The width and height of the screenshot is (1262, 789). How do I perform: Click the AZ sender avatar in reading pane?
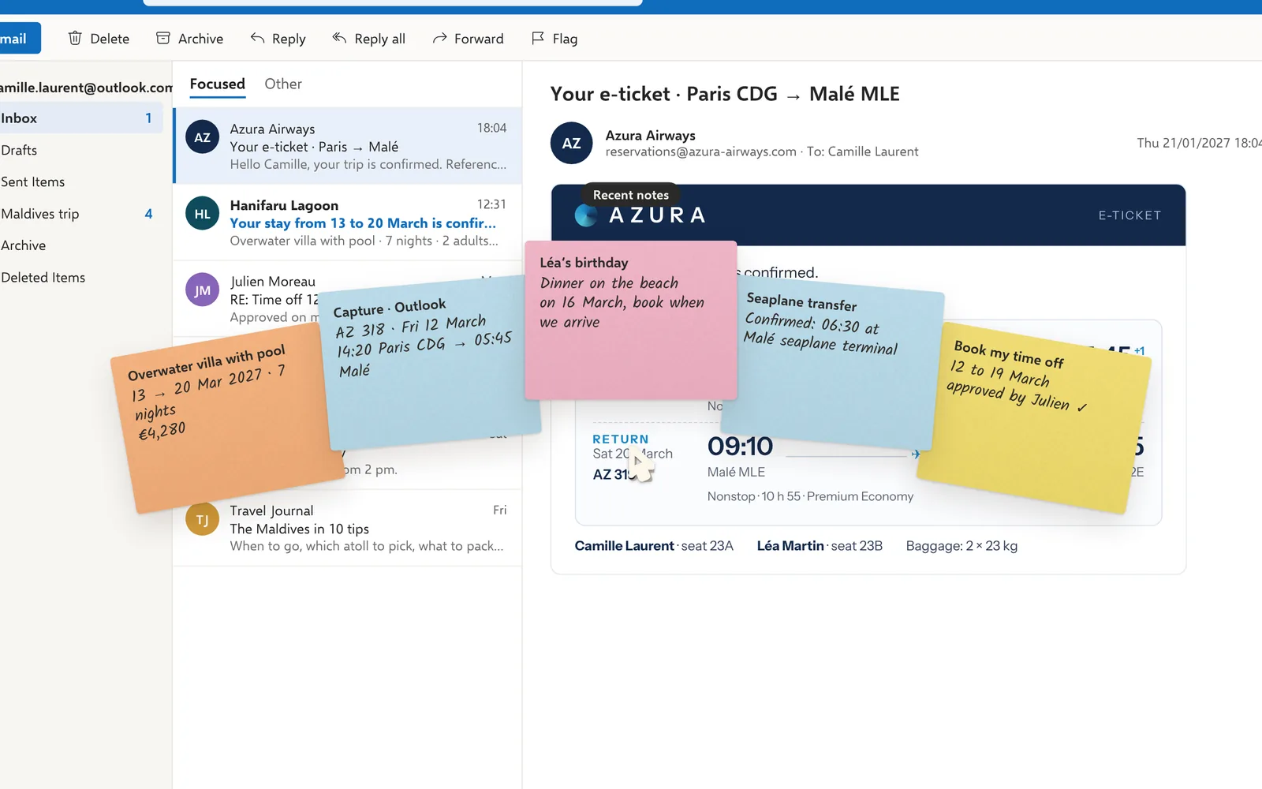(571, 143)
